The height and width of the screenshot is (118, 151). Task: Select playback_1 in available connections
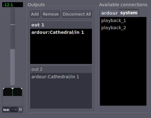[x=123, y=20]
